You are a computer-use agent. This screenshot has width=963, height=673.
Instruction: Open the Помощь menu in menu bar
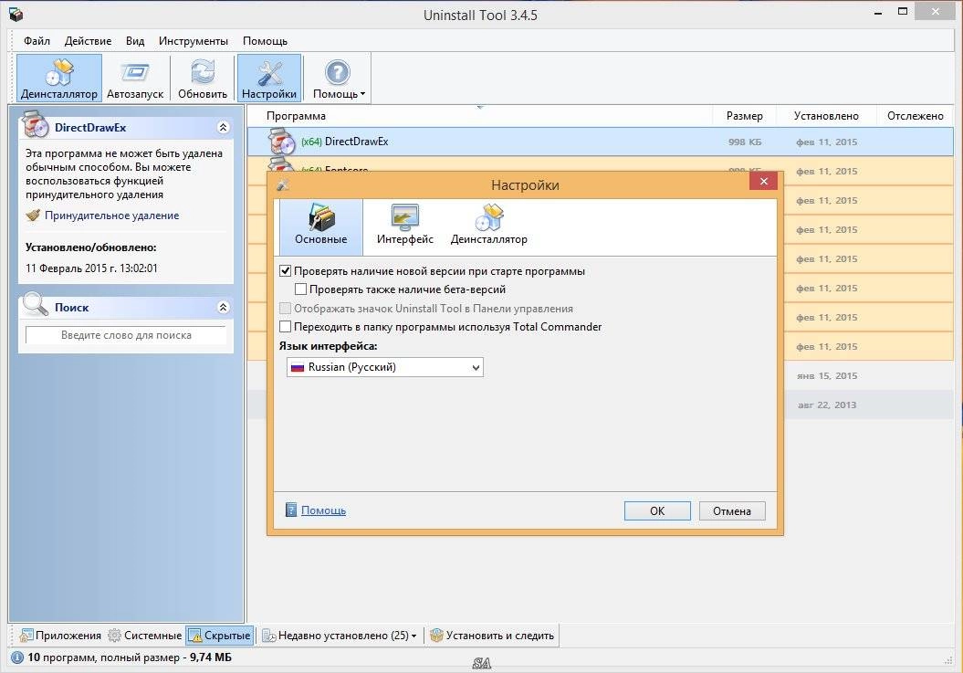pos(265,41)
